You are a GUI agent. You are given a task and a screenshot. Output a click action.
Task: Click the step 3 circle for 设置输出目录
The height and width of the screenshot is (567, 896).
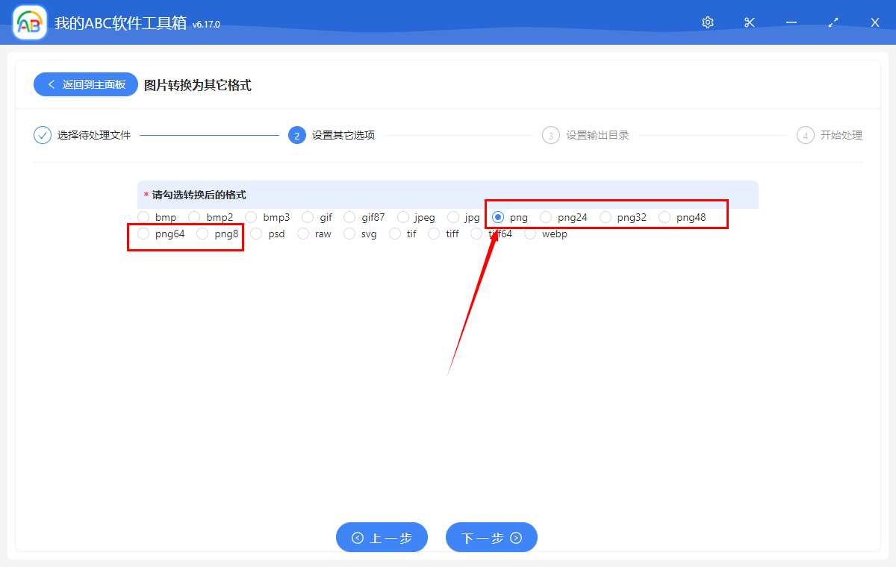click(551, 135)
